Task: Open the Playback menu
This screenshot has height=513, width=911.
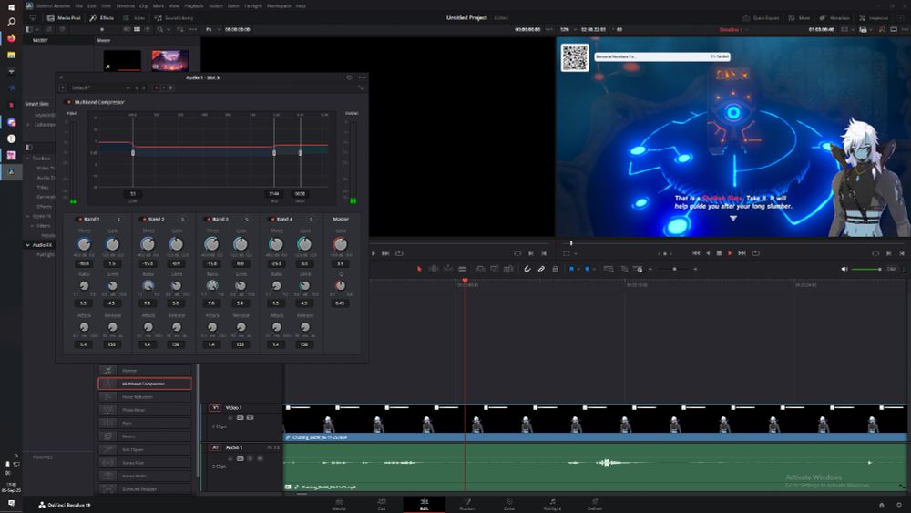Action: (193, 5)
